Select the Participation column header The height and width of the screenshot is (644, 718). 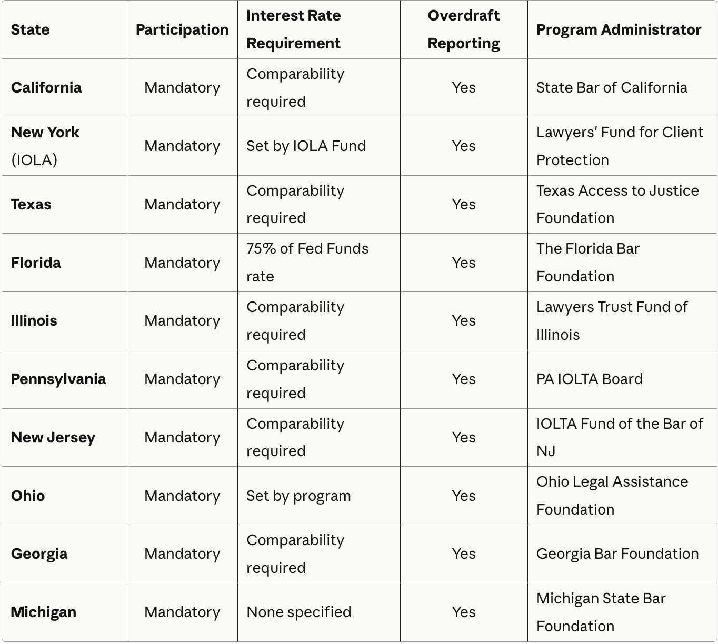coord(182,29)
